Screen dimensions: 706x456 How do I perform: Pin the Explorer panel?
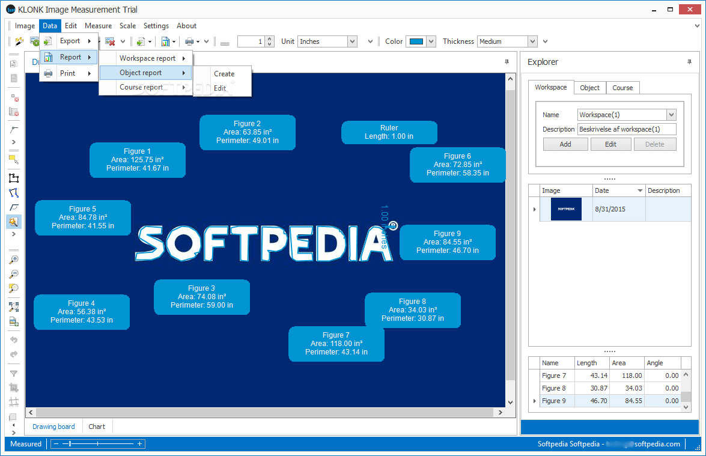click(x=689, y=62)
